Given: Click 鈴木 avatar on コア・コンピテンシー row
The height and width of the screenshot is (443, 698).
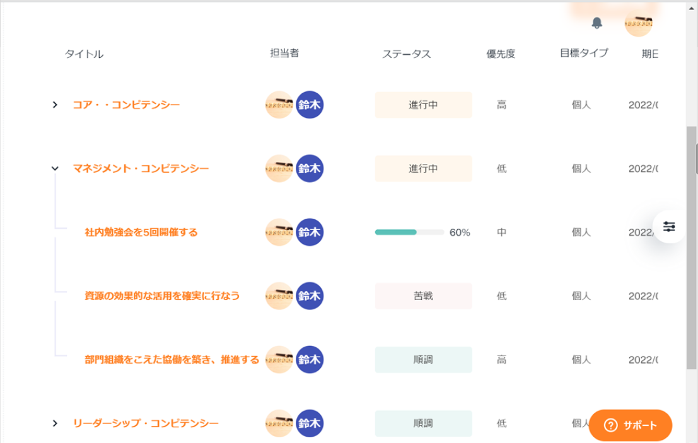Looking at the screenshot, I should coord(310,105).
